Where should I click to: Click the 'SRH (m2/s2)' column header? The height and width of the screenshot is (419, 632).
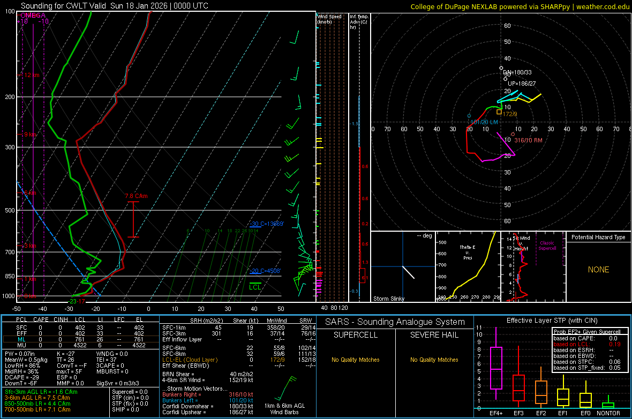pyautogui.click(x=206, y=321)
